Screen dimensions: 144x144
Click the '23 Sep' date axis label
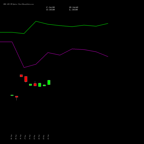(44, 137)
